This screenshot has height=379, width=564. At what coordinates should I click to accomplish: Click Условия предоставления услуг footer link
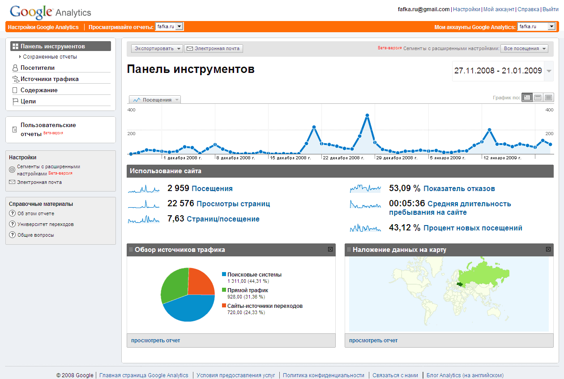point(236,375)
